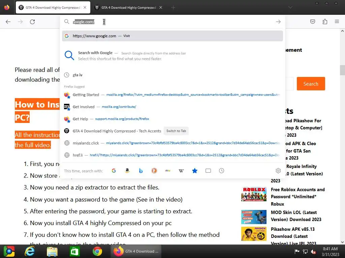Visit https://www.google.com suggestion

(x=172, y=36)
